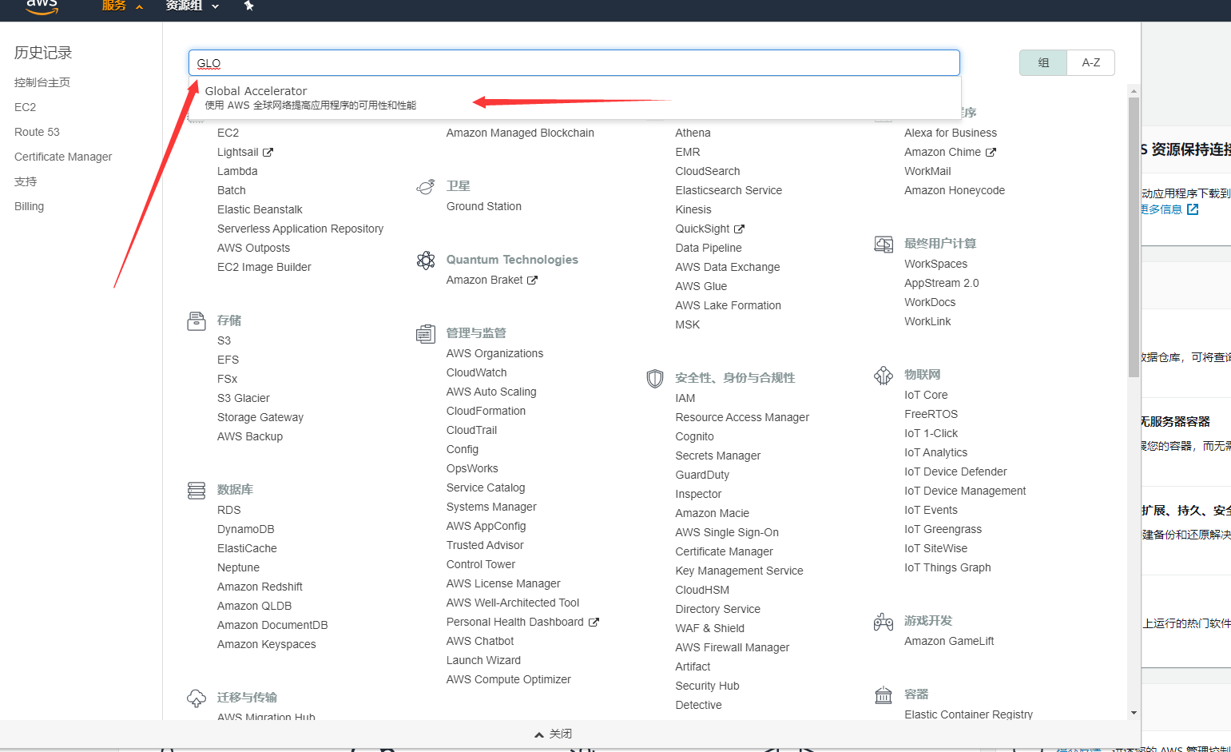This screenshot has height=752, width=1231.
Task: Click the Database category stack icon
Action: click(x=197, y=490)
